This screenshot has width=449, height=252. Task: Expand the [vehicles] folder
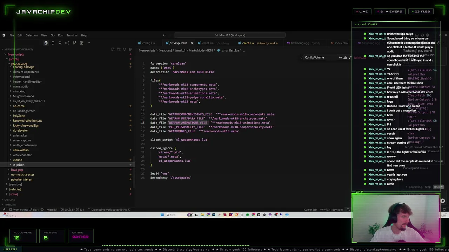pyautogui.click(x=15, y=189)
